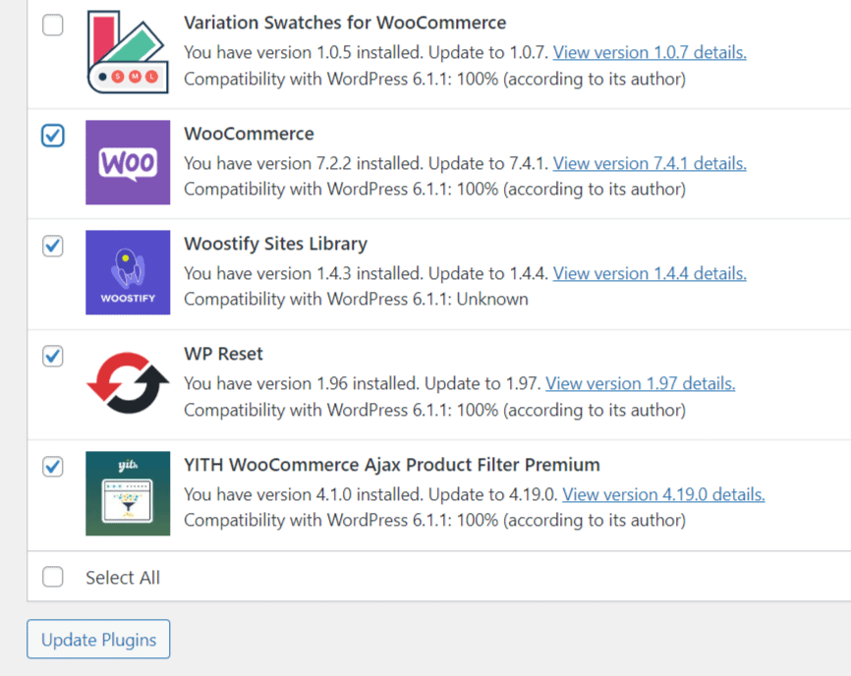Image resolution: width=851 pixels, height=676 pixels.
Task: Open View version 1.4.4 details link
Action: click(x=650, y=273)
